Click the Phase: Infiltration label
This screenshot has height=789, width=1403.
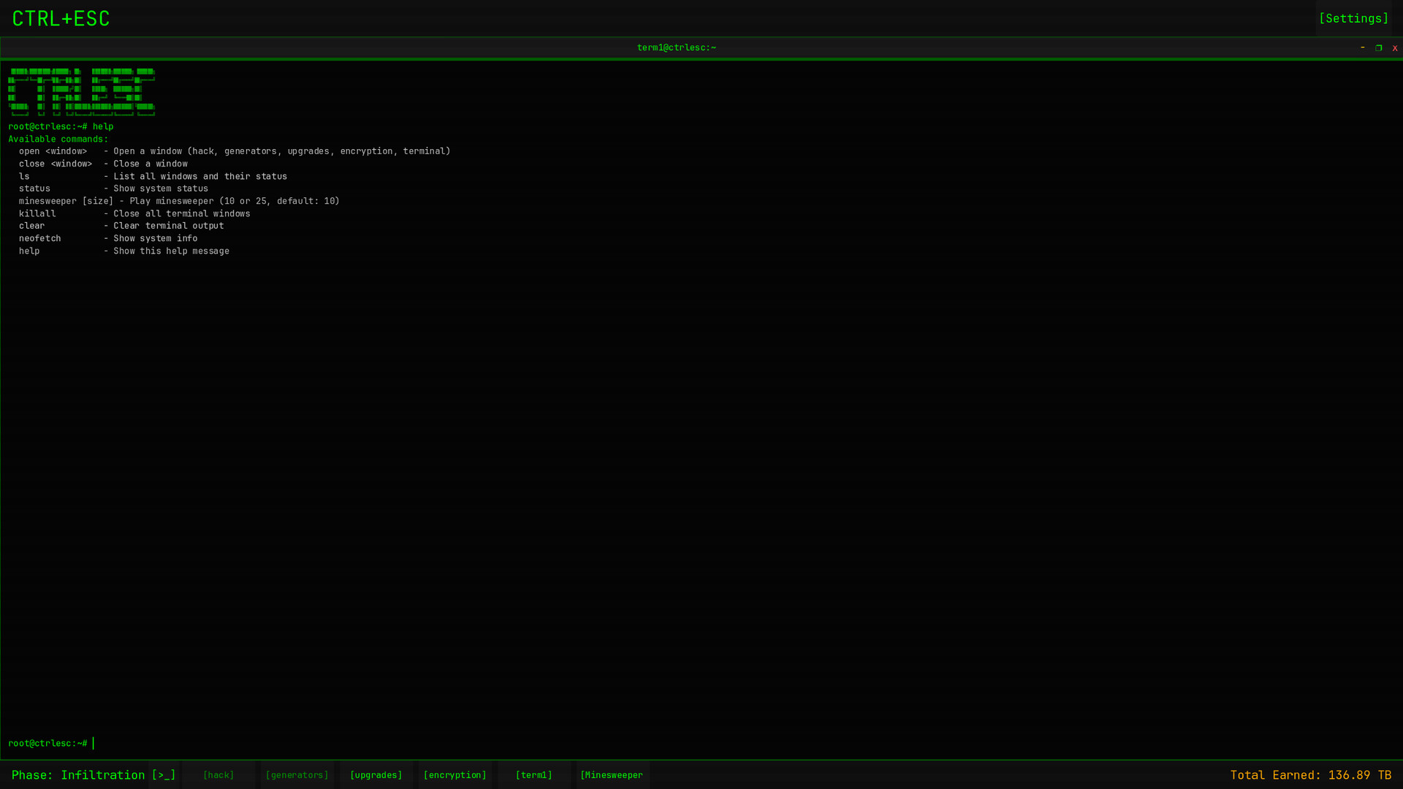pos(77,774)
